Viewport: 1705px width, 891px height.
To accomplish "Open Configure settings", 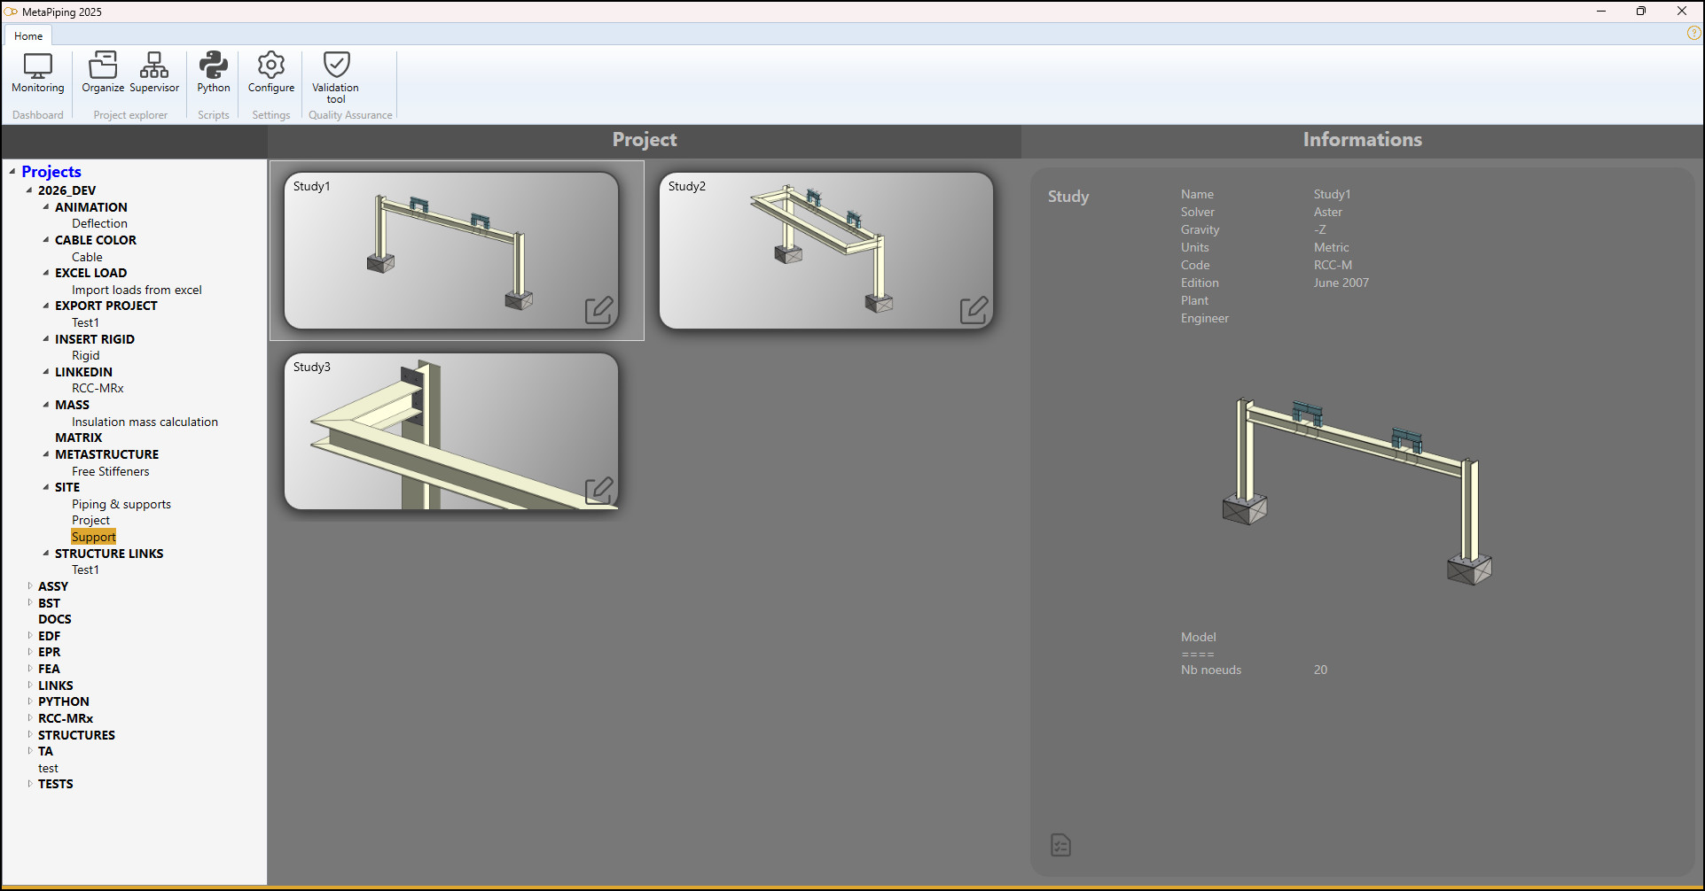I will point(270,73).
